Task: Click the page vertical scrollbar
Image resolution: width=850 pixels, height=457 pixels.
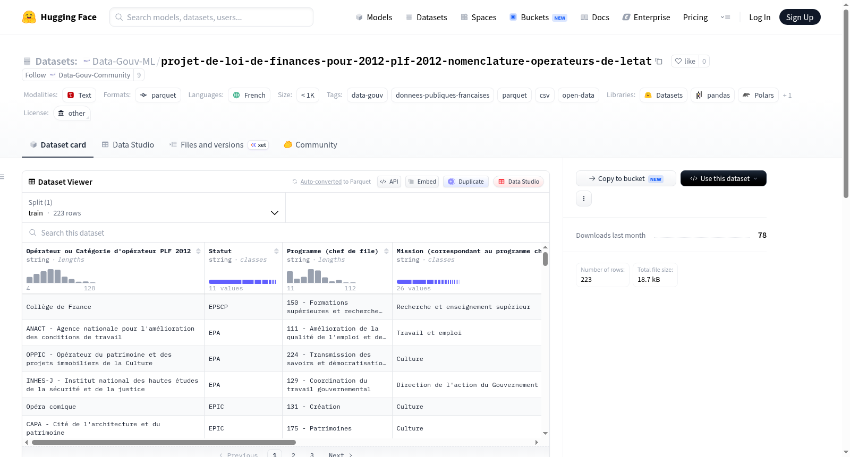Action: (846, 104)
